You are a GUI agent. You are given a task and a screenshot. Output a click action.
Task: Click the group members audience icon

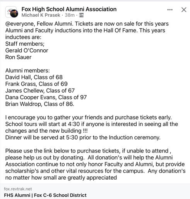[81, 15]
